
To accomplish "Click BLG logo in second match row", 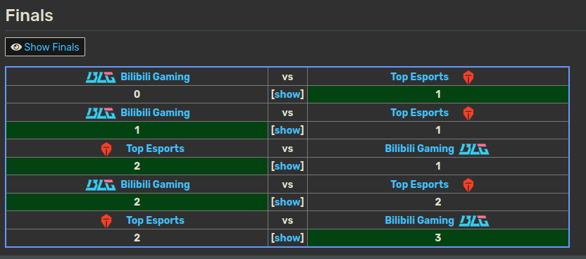I will pyautogui.click(x=101, y=113).
